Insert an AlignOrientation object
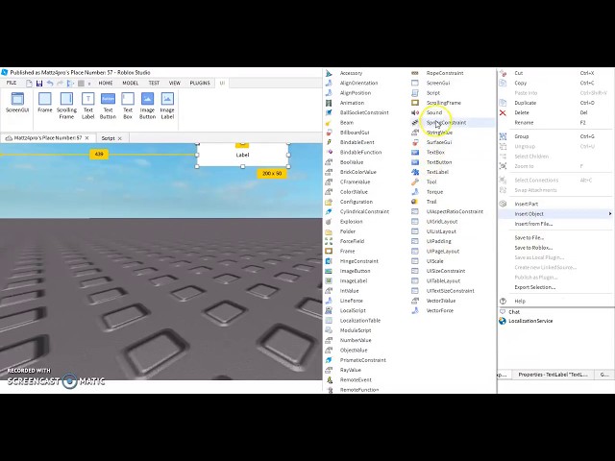The image size is (615, 461). pos(358,83)
